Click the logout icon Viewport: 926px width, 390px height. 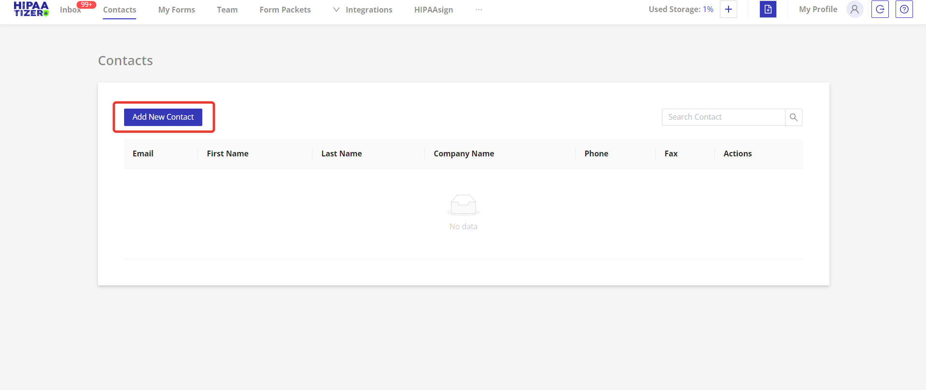(880, 9)
